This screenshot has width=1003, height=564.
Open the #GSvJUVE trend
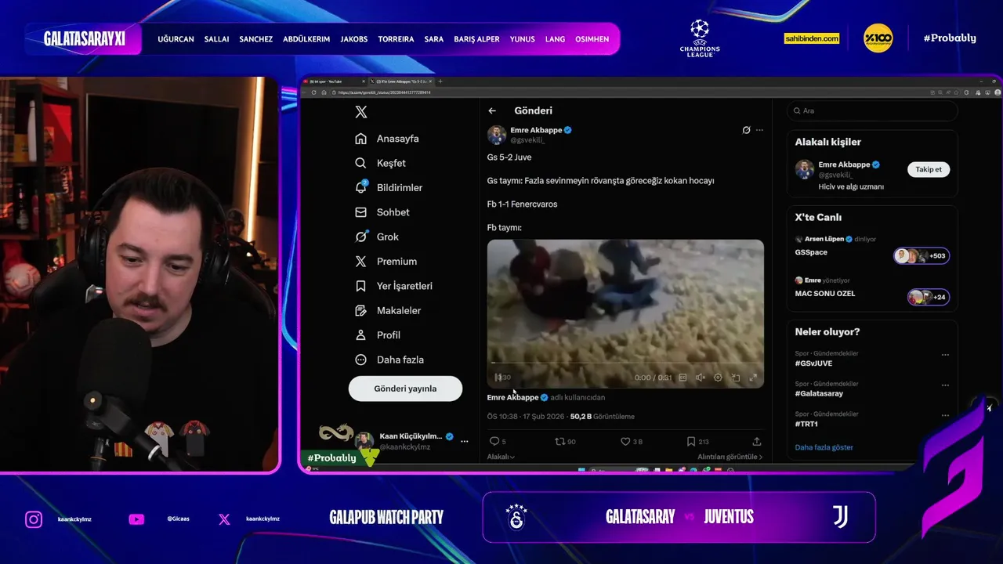click(x=813, y=363)
